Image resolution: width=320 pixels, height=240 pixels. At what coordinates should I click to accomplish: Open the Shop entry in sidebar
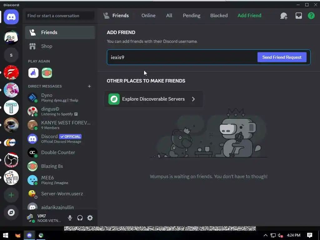(60, 46)
